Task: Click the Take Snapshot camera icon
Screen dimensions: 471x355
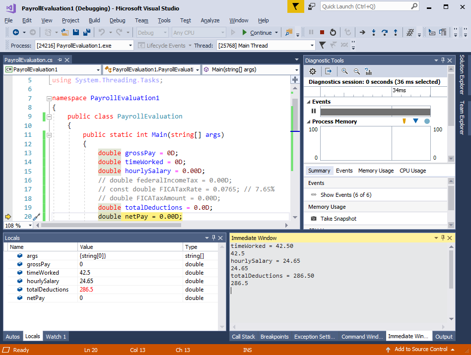Action: coord(314,219)
